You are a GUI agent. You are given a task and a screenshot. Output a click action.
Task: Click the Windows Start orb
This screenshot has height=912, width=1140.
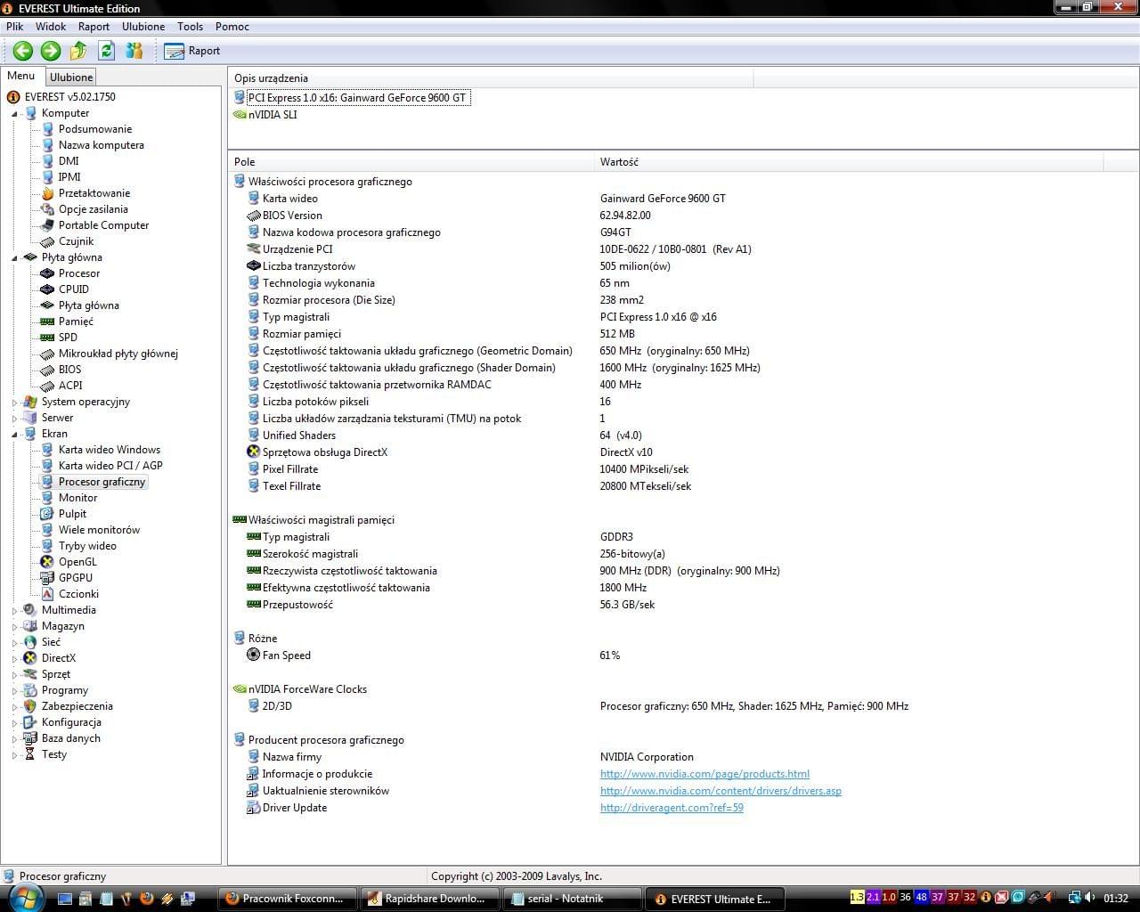tap(24, 898)
